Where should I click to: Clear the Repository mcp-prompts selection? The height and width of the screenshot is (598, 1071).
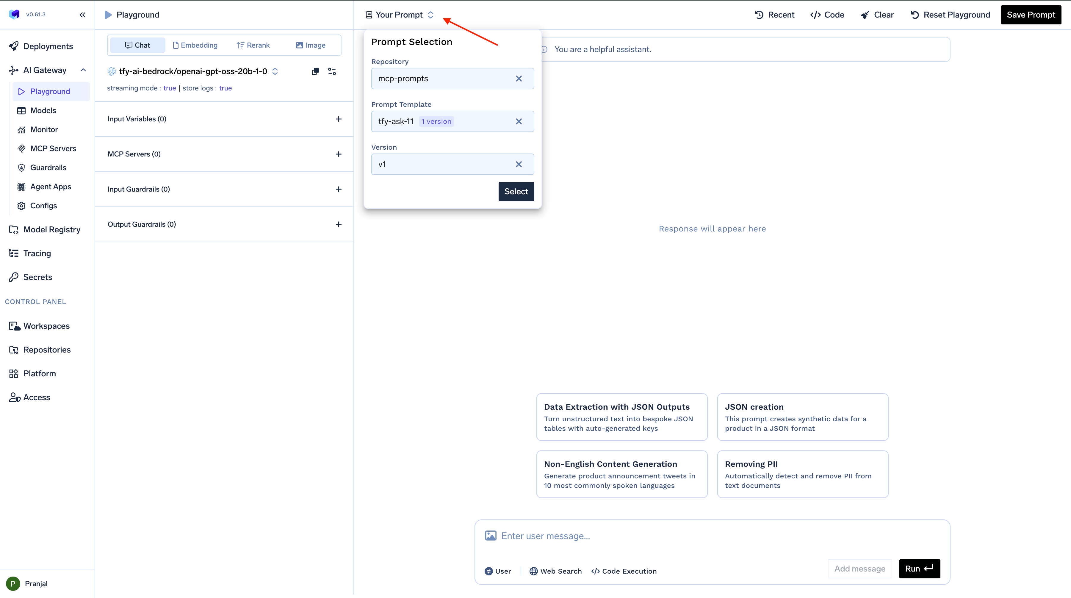pyautogui.click(x=519, y=79)
